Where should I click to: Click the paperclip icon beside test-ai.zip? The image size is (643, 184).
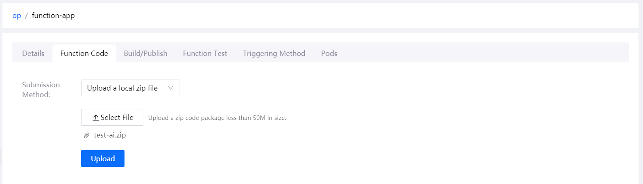pyautogui.click(x=86, y=135)
